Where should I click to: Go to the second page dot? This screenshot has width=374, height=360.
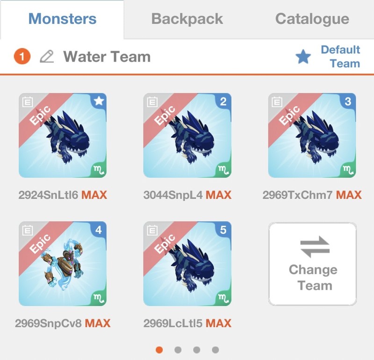(178, 350)
